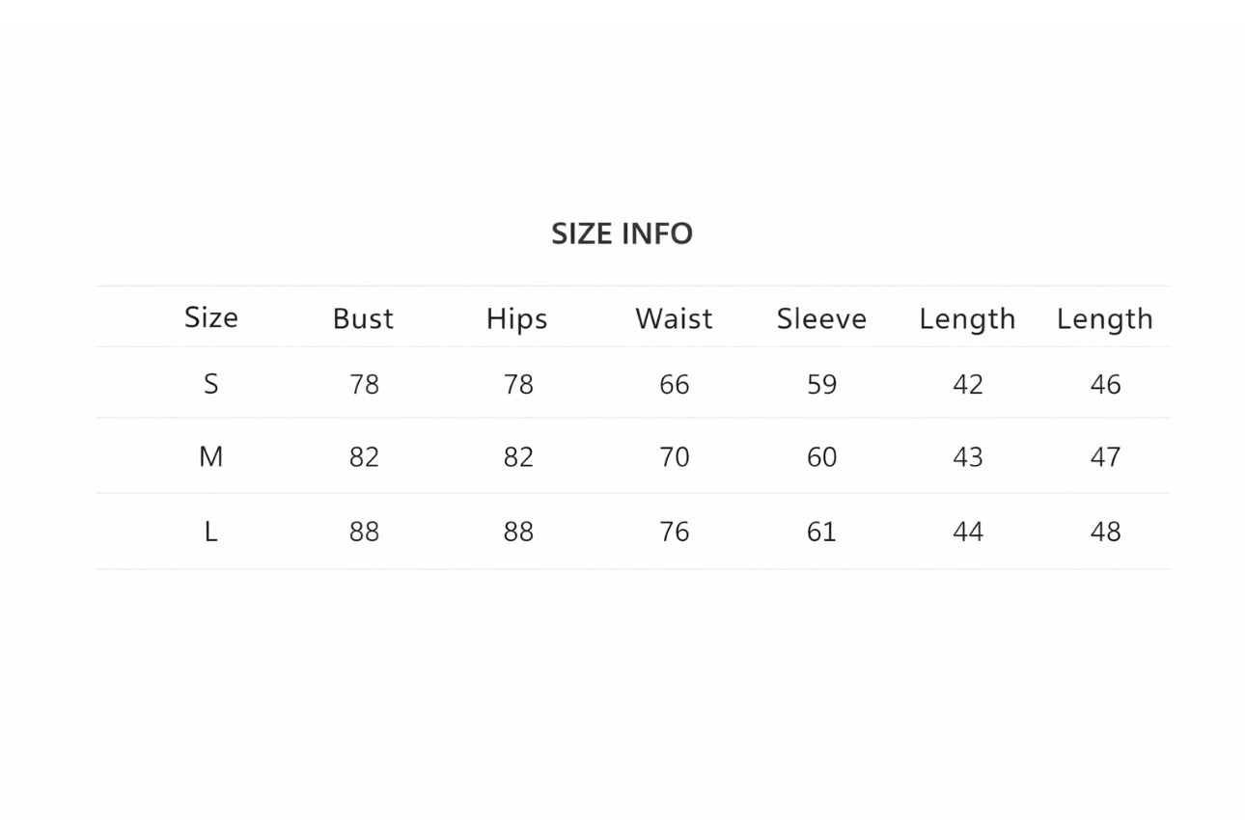Select the Waist column header

point(674,318)
